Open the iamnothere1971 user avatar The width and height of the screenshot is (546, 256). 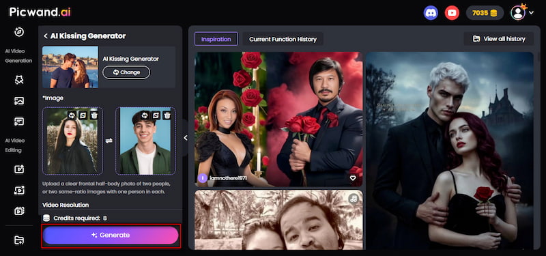(x=202, y=178)
